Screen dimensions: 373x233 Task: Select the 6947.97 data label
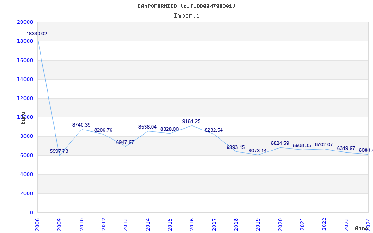coord(125,143)
